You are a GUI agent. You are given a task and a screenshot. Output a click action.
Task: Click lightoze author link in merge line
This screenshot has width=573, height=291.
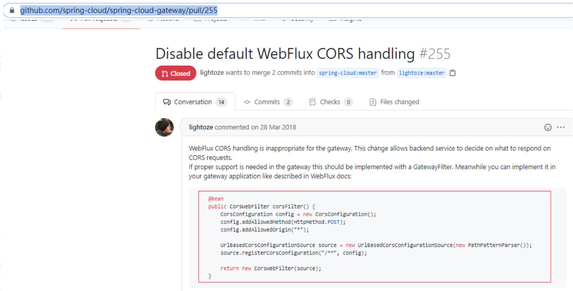click(212, 73)
